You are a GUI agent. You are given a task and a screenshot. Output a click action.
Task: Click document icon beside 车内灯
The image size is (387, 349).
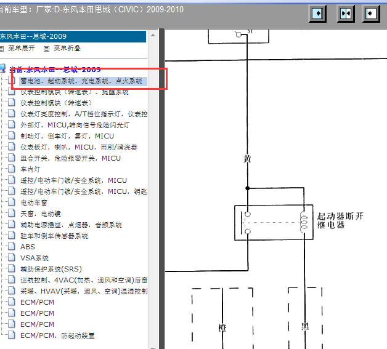tap(11, 168)
